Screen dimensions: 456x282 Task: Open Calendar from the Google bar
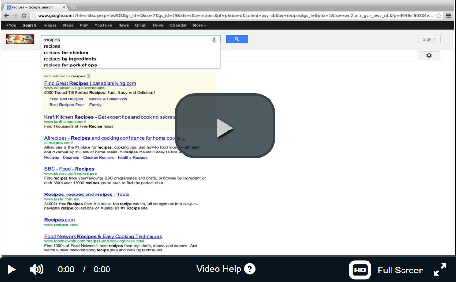pyautogui.click(x=178, y=25)
